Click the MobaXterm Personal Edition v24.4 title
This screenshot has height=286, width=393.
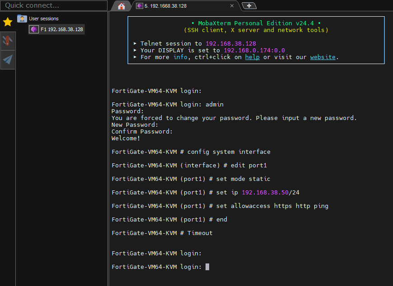256,23
